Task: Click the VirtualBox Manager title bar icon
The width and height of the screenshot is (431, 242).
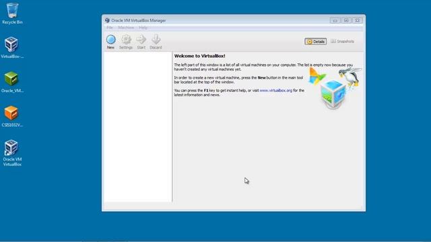Action: point(107,20)
